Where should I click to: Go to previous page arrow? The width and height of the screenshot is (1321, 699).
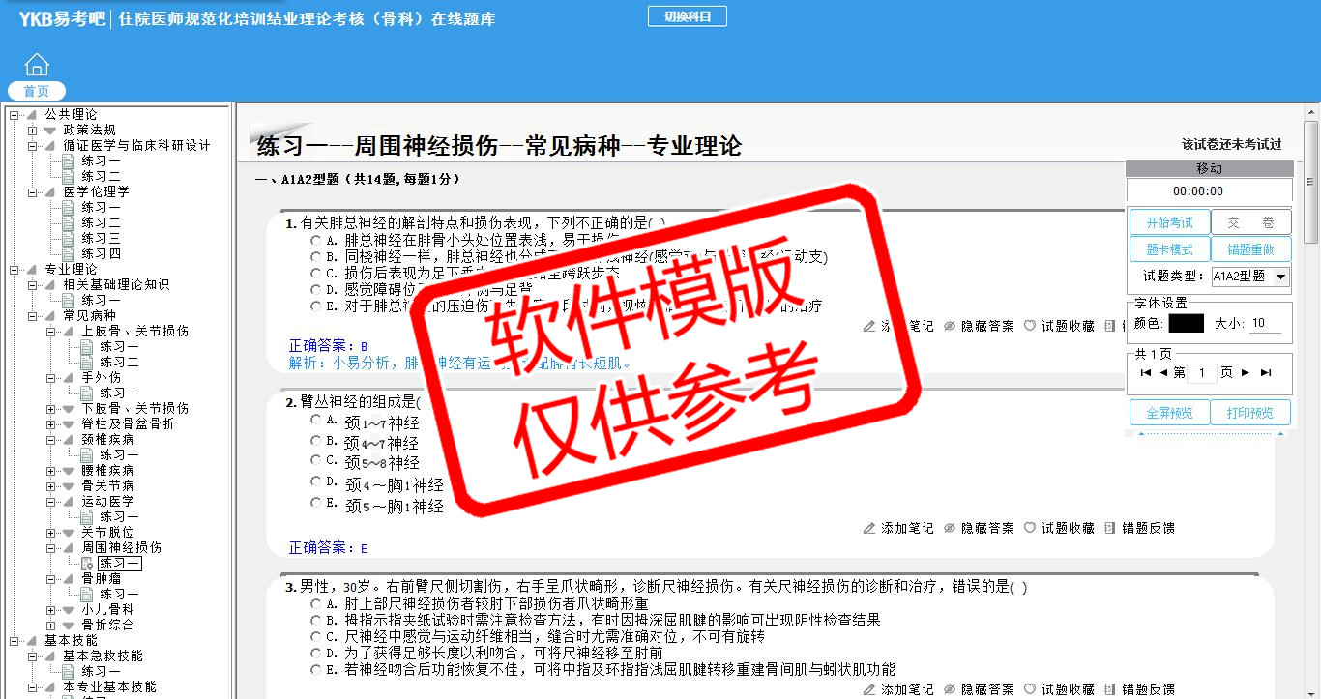tap(1163, 373)
